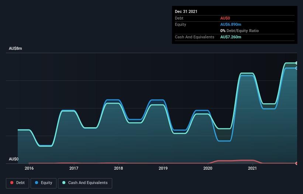Click the 2016 axis label

pyautogui.click(x=29, y=168)
